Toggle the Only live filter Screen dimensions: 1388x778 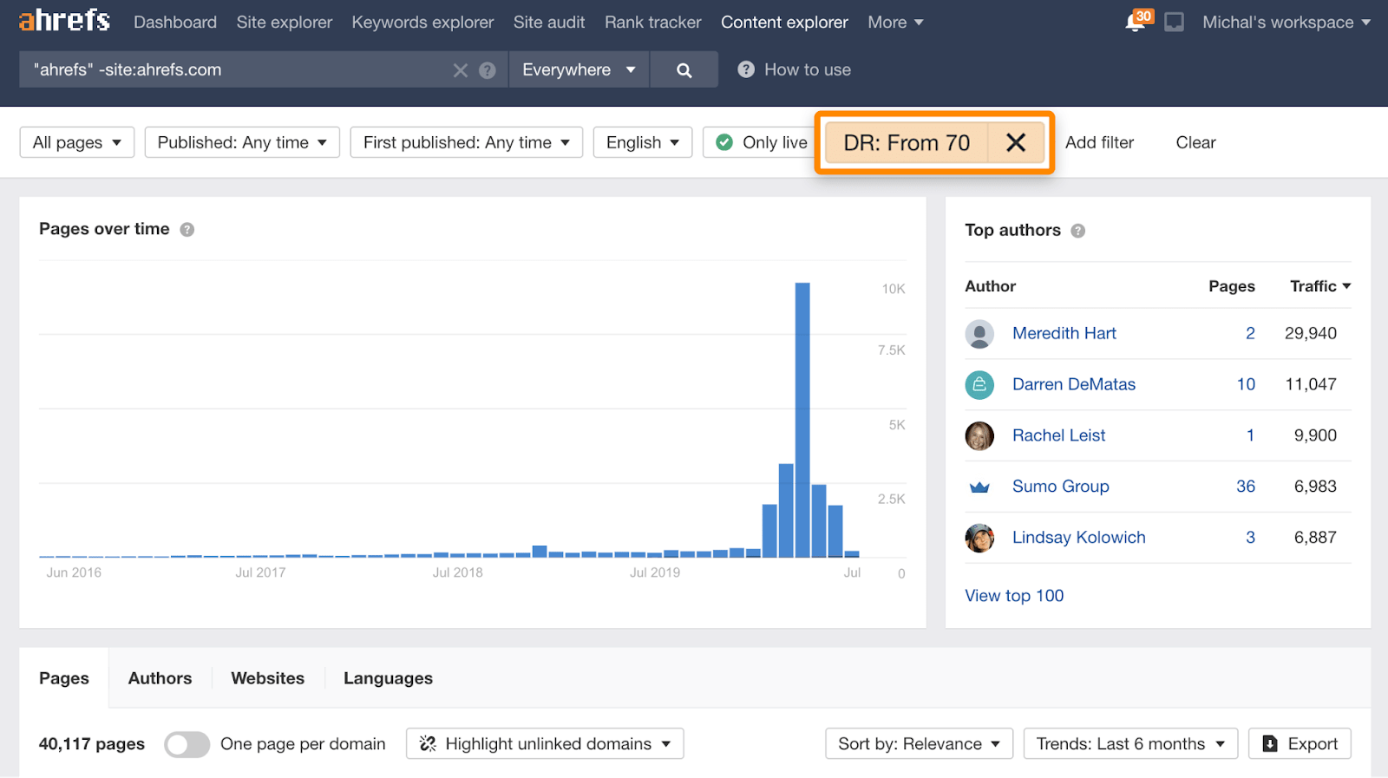[761, 143]
